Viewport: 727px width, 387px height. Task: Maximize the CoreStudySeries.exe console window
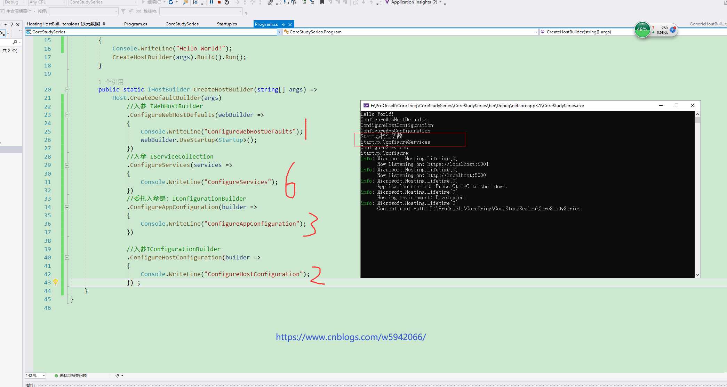677,105
